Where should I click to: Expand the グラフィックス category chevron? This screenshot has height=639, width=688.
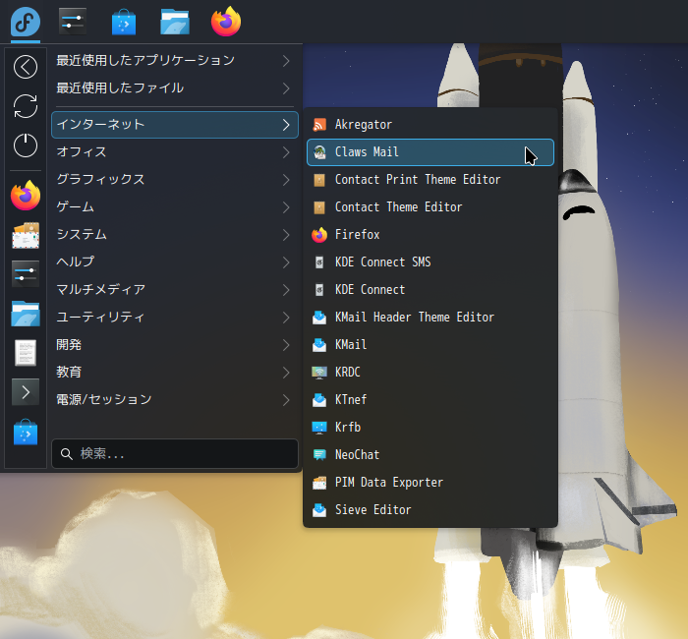click(x=286, y=180)
